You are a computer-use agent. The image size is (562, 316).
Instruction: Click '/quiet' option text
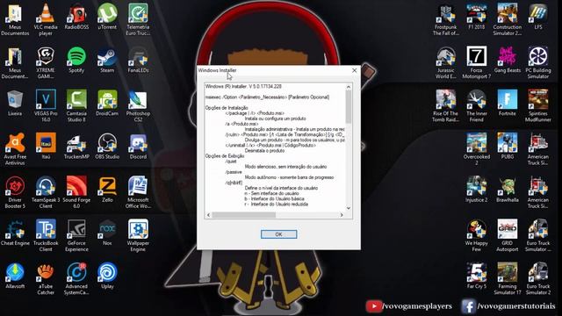[231, 162]
